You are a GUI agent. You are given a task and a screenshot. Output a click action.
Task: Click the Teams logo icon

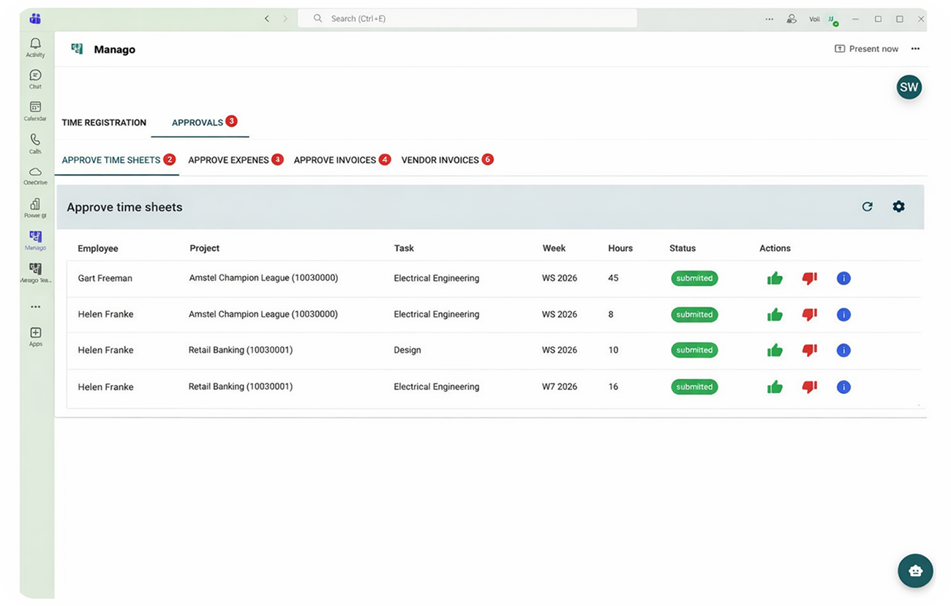35,18
